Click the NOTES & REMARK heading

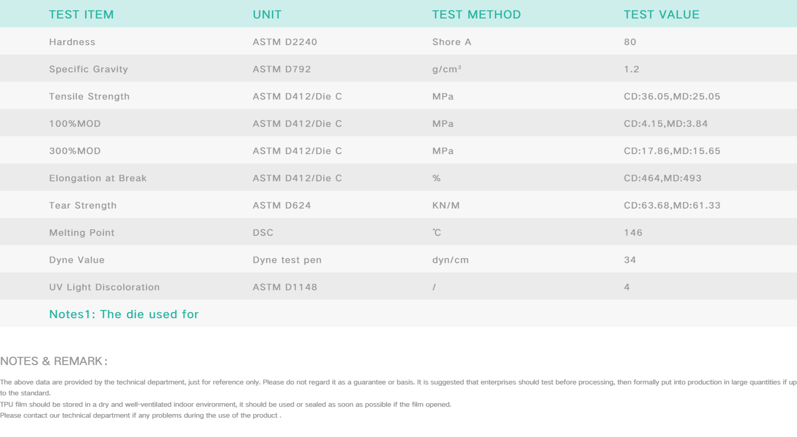coord(53,361)
